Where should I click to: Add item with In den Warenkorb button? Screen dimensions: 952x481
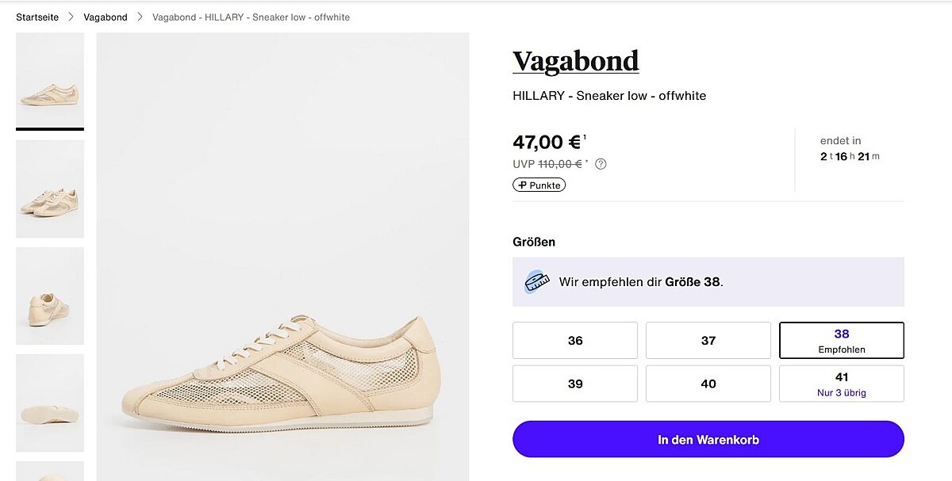(x=708, y=439)
